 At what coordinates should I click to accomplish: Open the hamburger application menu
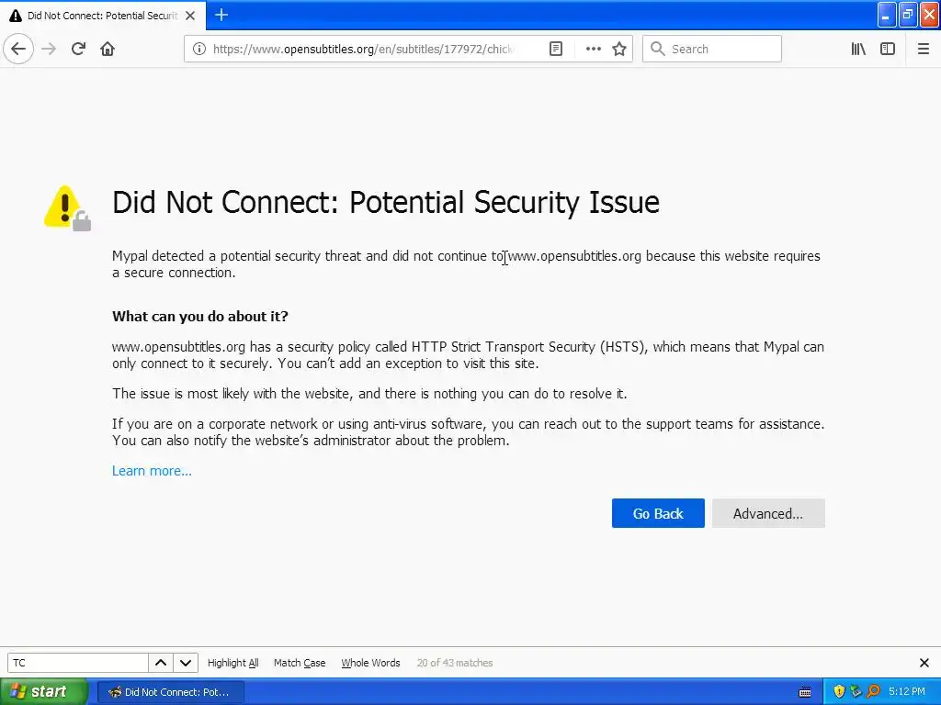click(x=924, y=49)
